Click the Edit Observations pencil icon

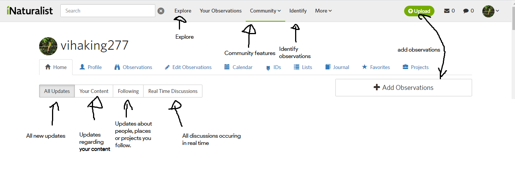tap(167, 67)
